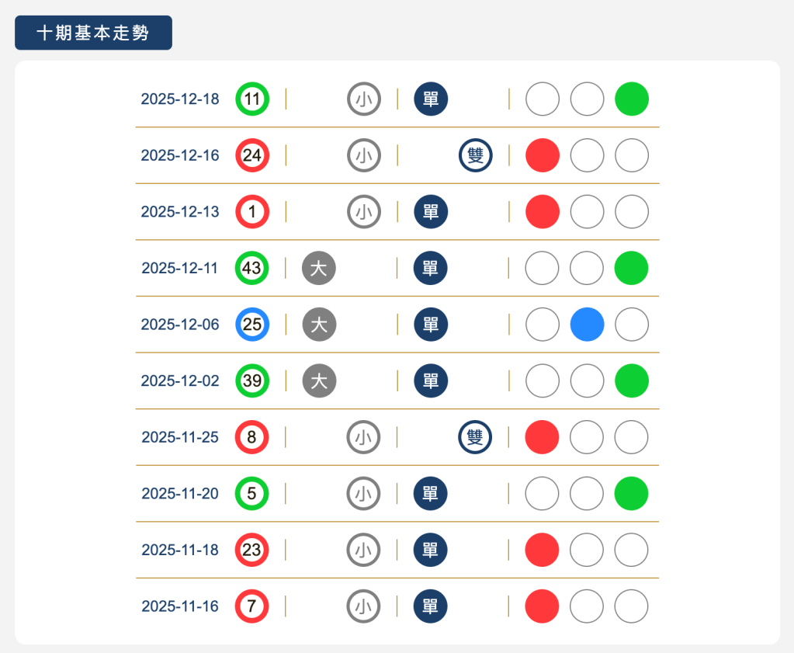Click the blue number 25 ball

[x=252, y=325]
